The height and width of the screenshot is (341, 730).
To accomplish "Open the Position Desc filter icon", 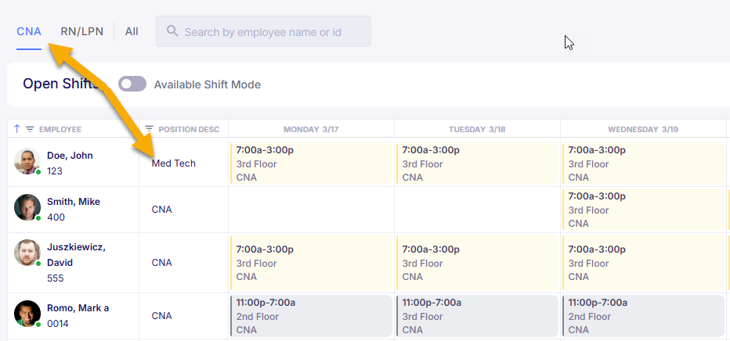I will pos(150,129).
